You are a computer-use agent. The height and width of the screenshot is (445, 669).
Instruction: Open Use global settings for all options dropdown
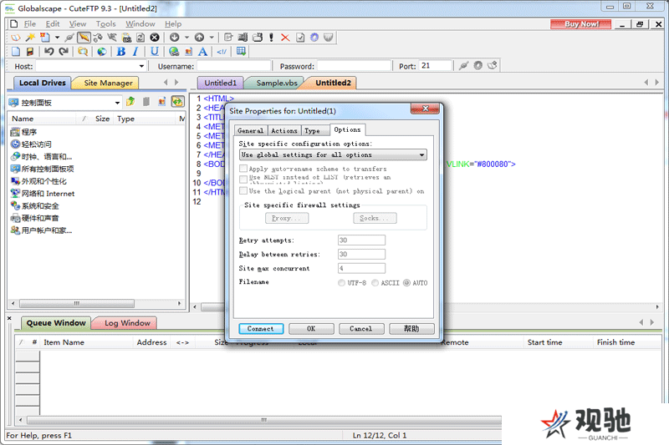tap(333, 155)
